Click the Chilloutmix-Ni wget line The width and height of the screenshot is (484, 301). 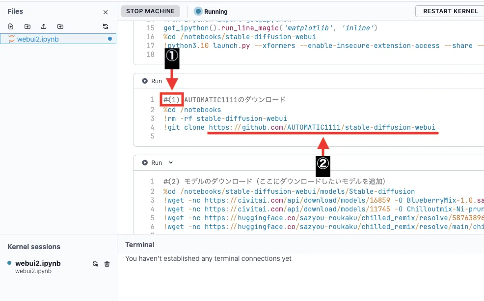pyautogui.click(x=323, y=209)
